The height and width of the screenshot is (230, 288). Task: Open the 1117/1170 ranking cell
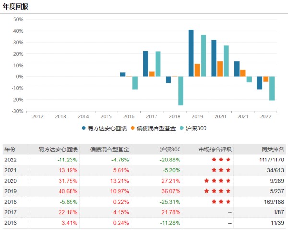264,160
